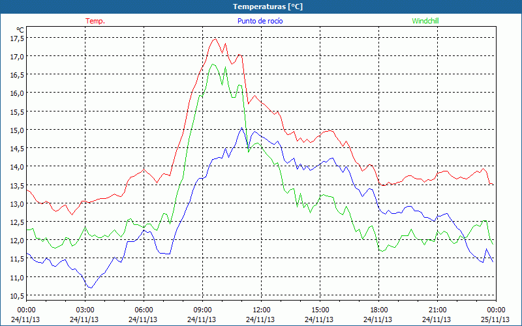Click the 15:00 time axis label
The image size is (522, 326).
click(x=320, y=310)
